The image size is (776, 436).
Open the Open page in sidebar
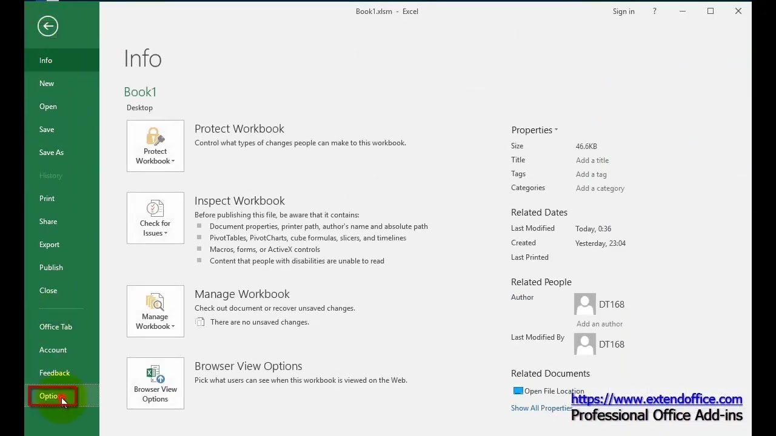coord(62,107)
